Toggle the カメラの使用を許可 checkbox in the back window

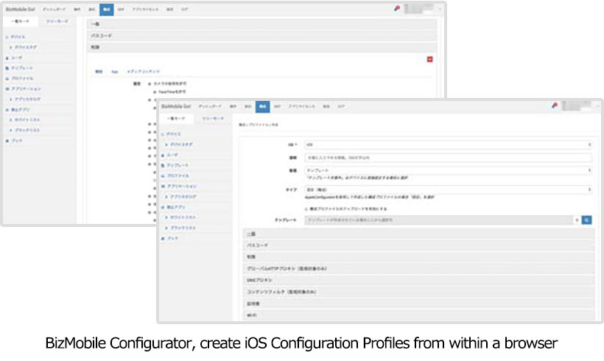150,83
